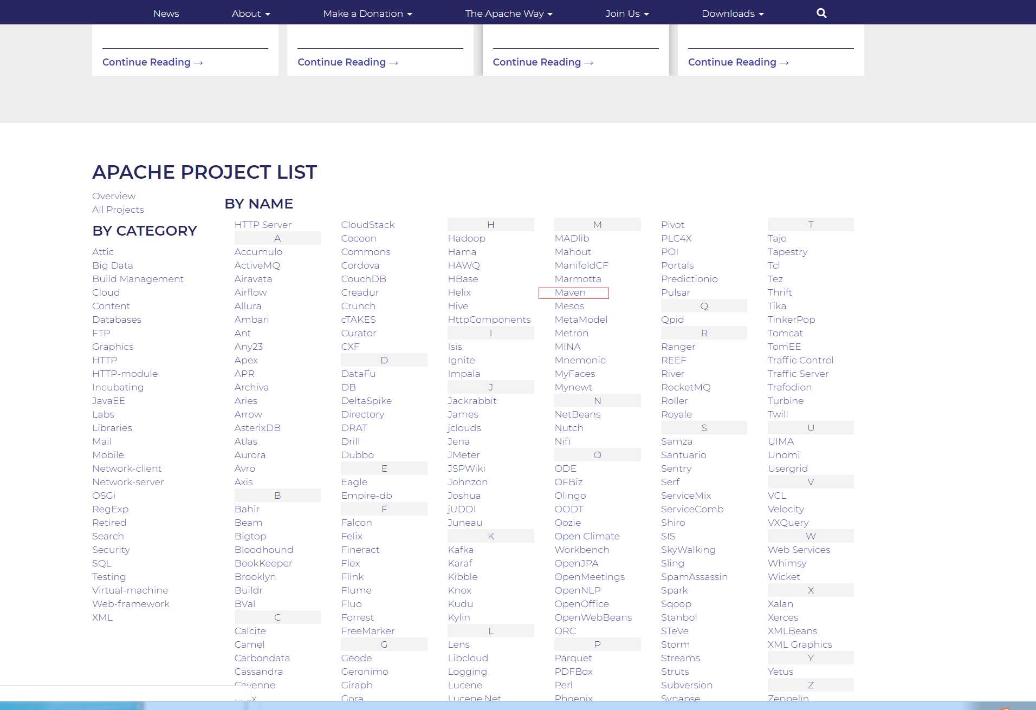Select the Web-framework category

click(131, 604)
